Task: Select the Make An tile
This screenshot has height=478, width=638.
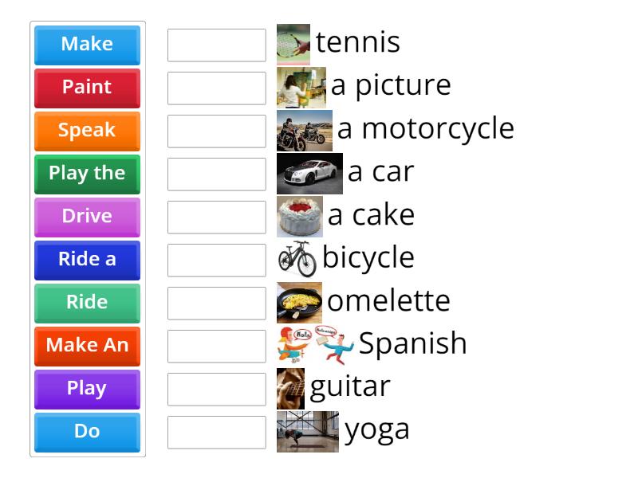Action: point(87,346)
